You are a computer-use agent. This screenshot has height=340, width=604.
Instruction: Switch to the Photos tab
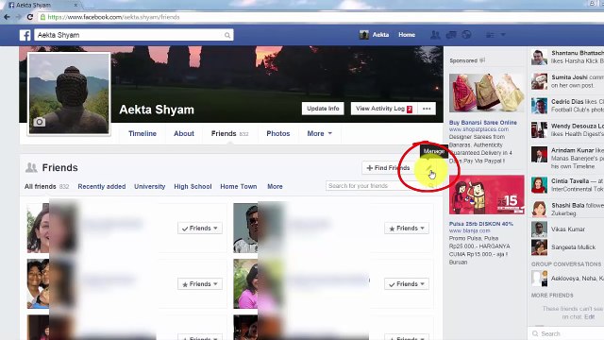pyautogui.click(x=278, y=133)
